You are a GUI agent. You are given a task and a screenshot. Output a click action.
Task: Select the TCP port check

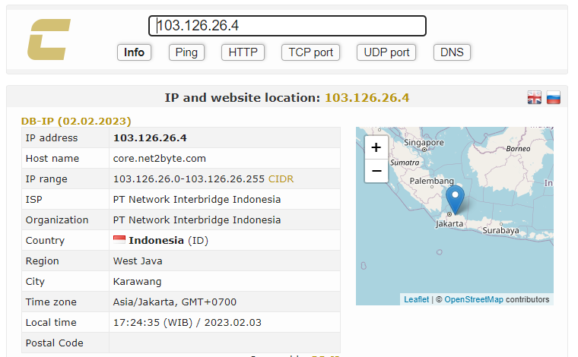point(310,52)
